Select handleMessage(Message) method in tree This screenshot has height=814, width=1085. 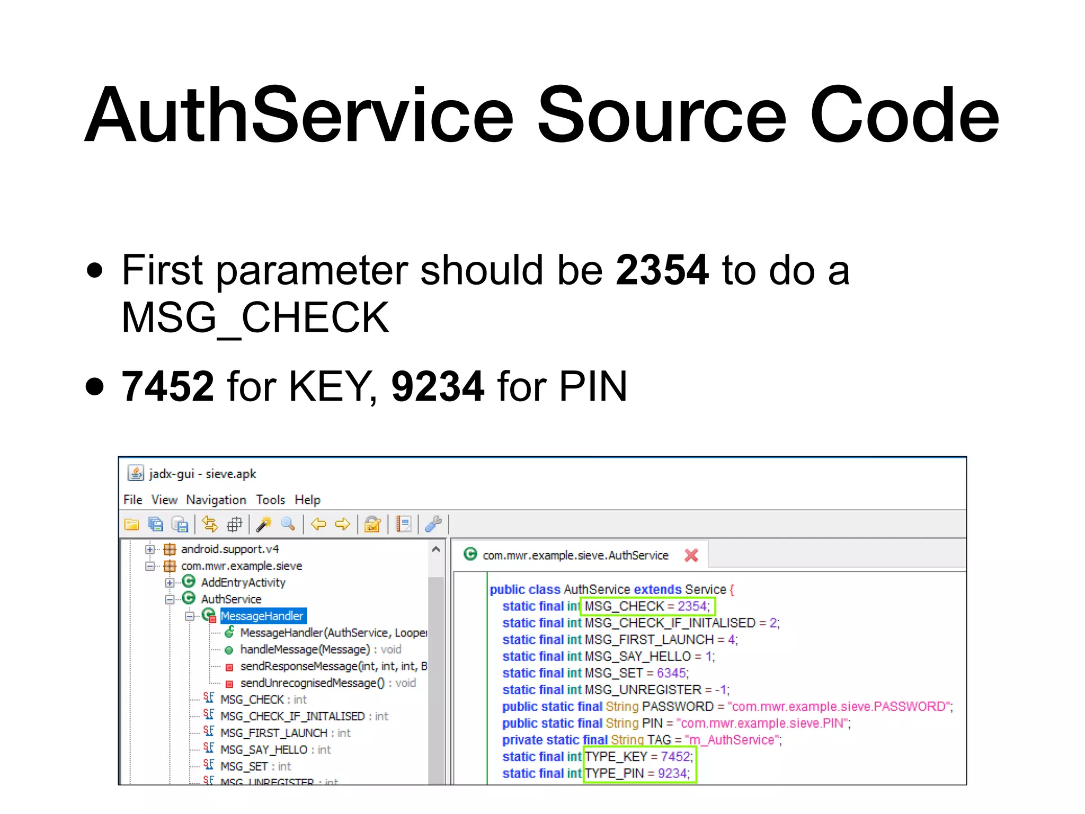pos(305,650)
